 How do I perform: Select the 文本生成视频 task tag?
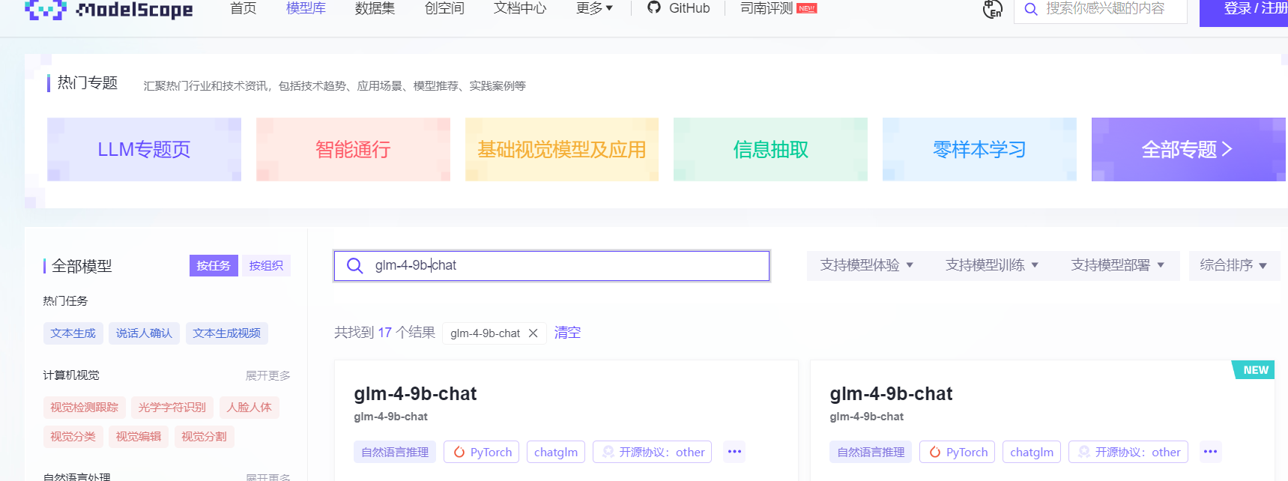(x=227, y=333)
